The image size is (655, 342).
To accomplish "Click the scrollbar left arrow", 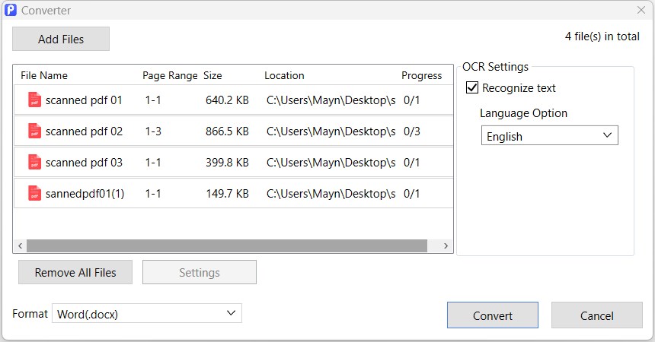I will [20, 245].
